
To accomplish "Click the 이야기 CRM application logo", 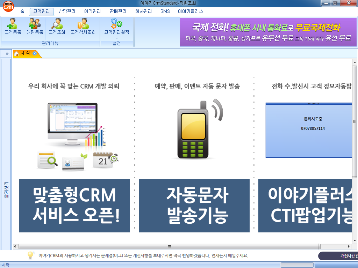I will [8, 6].
